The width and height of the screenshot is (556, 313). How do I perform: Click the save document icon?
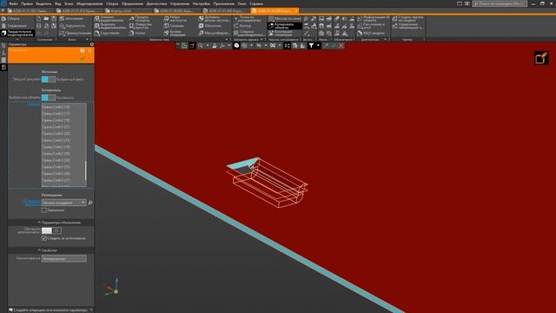(x=54, y=18)
